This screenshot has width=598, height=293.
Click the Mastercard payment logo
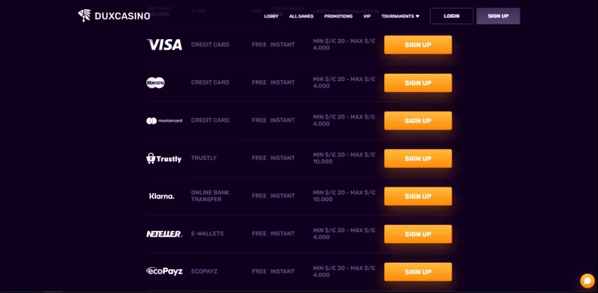pyautogui.click(x=165, y=121)
